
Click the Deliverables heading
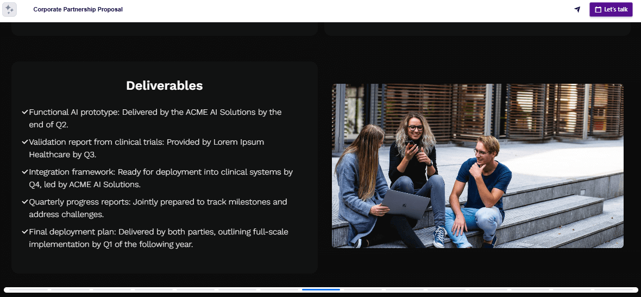click(165, 85)
